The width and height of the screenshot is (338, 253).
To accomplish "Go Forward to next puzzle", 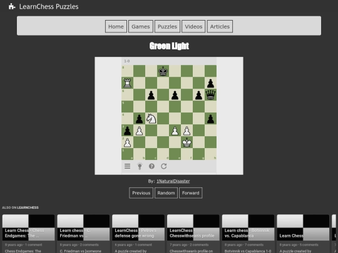I will click(190, 193).
